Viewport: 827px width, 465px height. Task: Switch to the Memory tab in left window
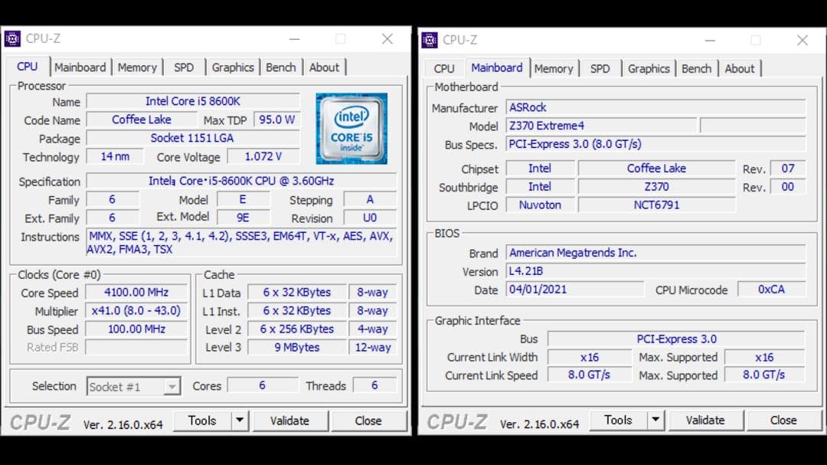(137, 67)
